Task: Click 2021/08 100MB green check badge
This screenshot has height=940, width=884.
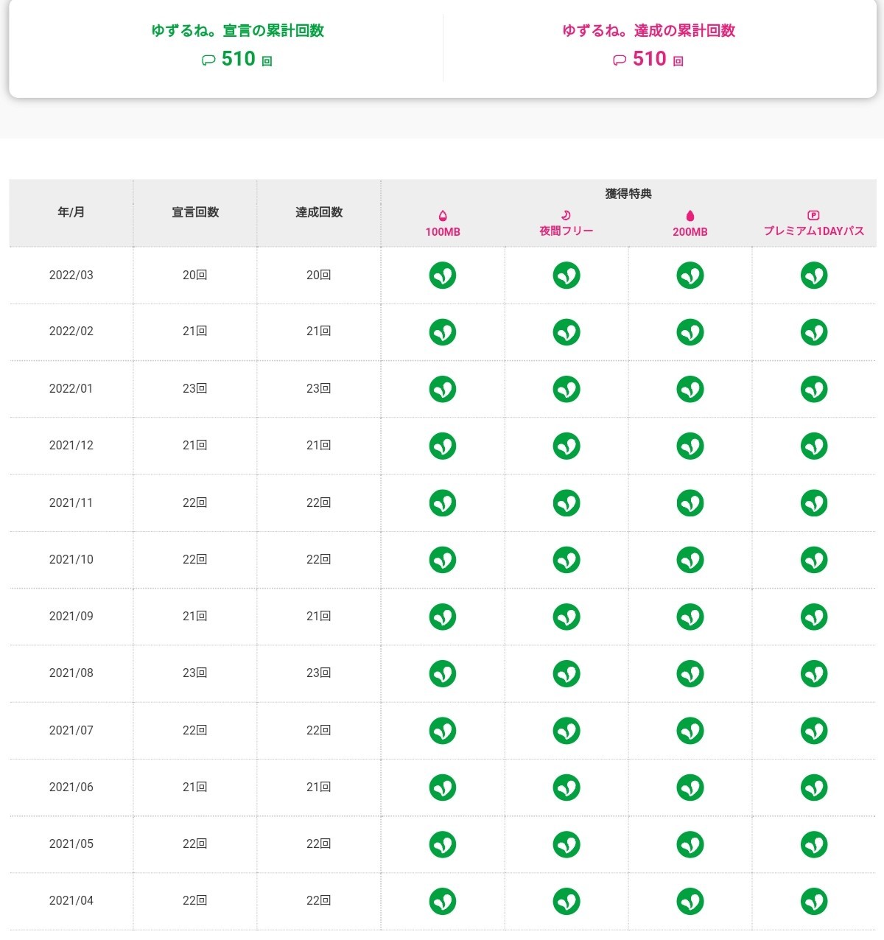Action: pyautogui.click(x=443, y=673)
